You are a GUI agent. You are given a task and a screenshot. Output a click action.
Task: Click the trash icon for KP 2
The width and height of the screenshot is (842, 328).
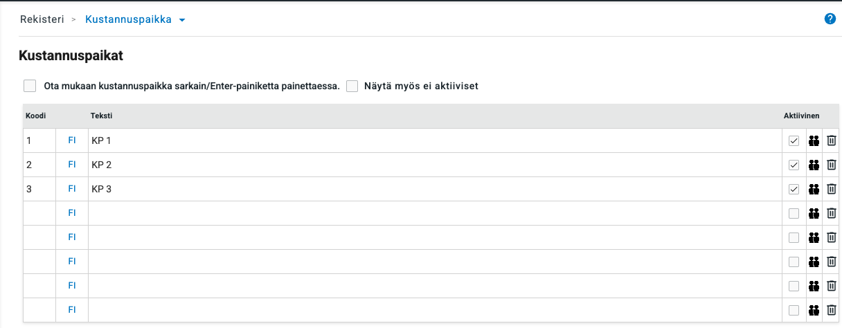tap(832, 165)
